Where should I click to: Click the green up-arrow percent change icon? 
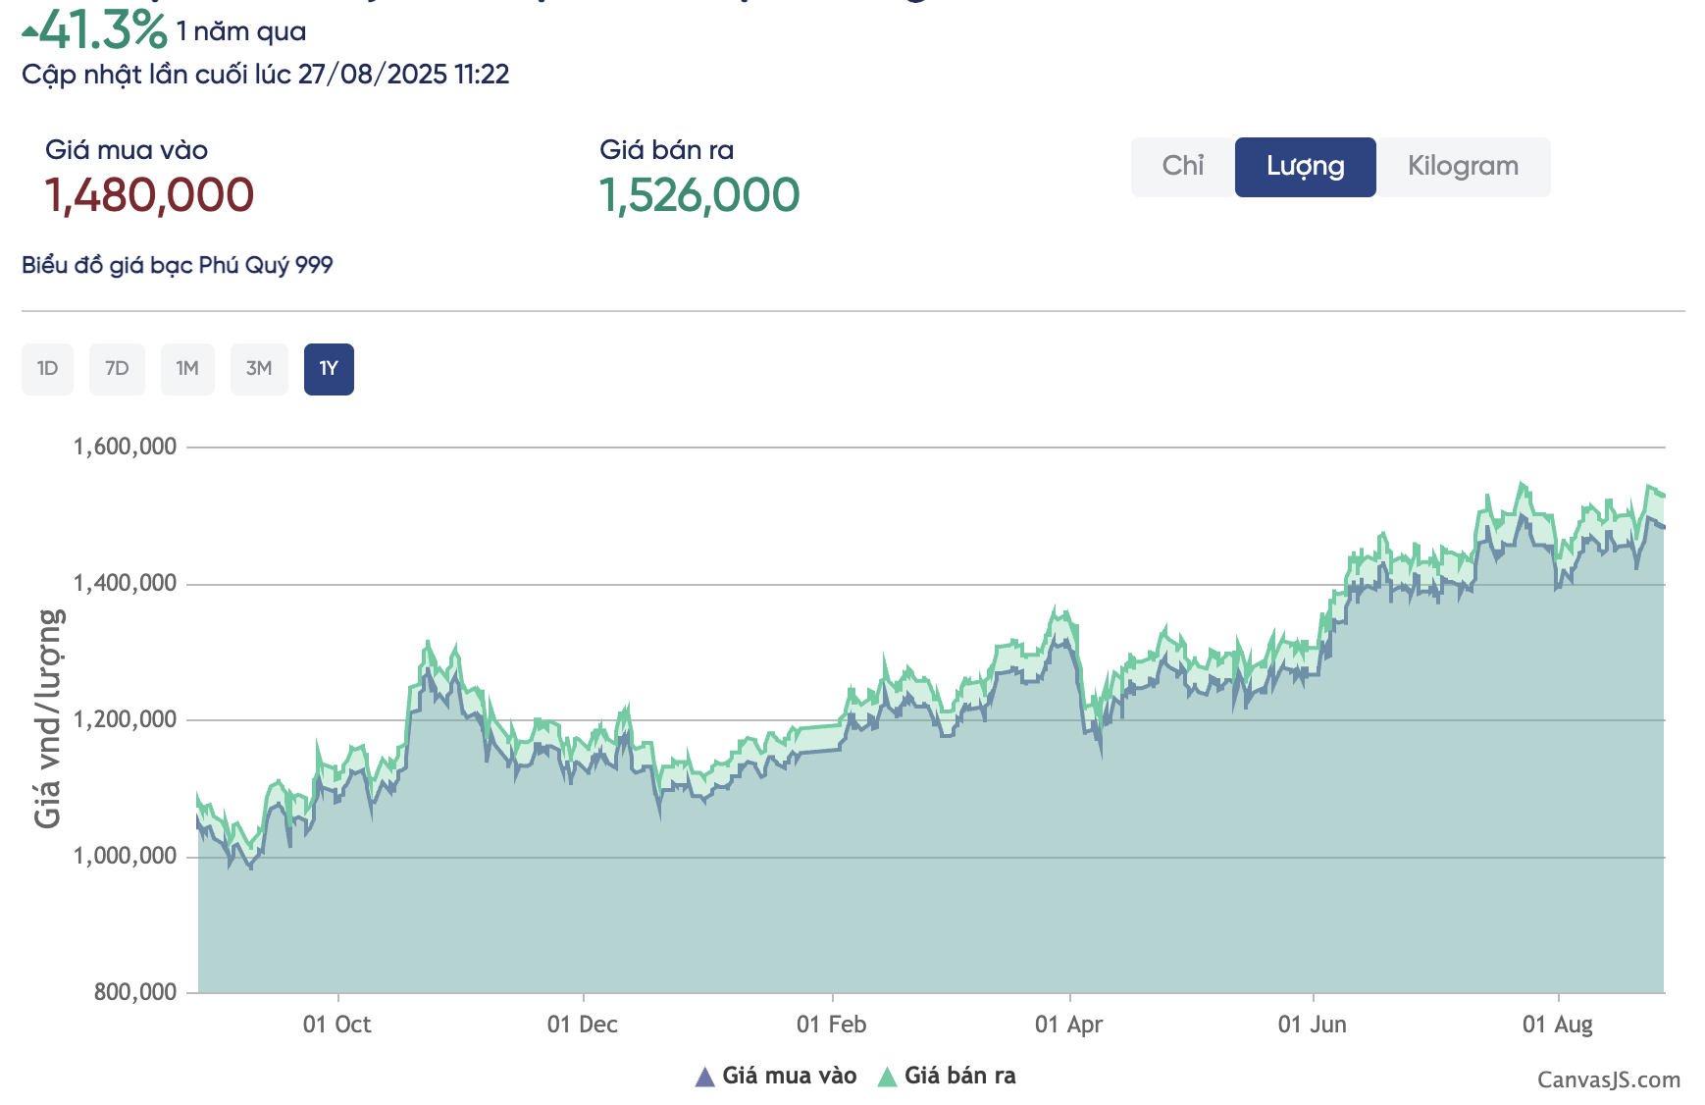click(x=29, y=32)
